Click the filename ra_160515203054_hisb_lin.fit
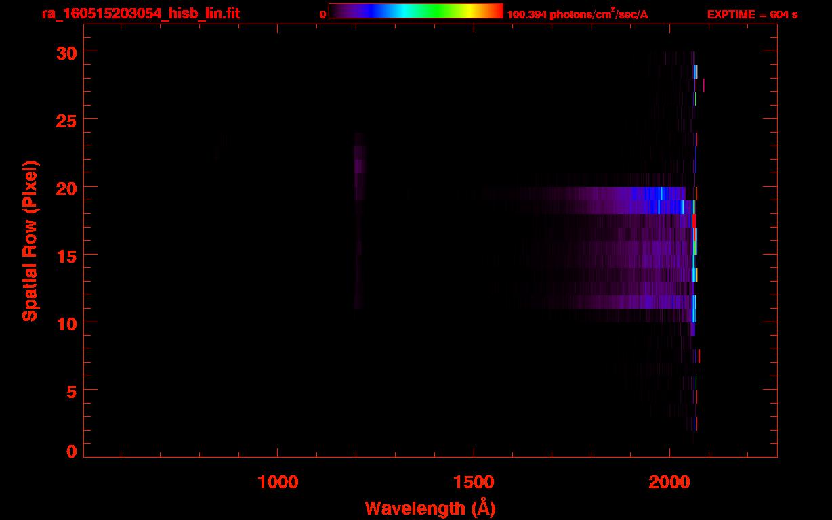832x520 pixels. (x=140, y=14)
